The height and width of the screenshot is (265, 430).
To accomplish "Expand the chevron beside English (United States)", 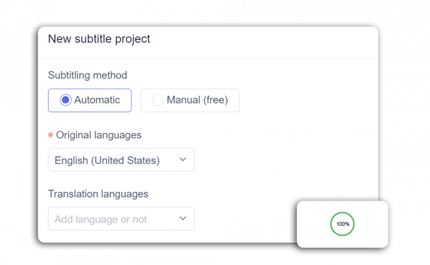I will click(183, 160).
